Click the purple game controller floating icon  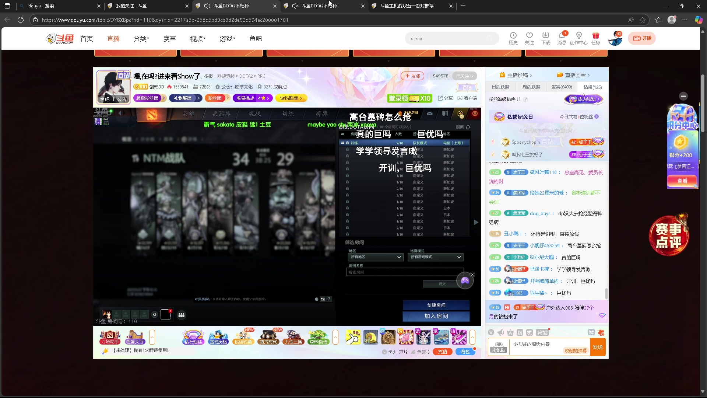(465, 281)
